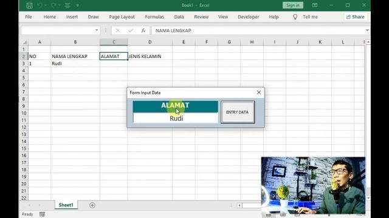Open the Review tab
The height and width of the screenshot is (218, 389).
[x=201, y=17]
